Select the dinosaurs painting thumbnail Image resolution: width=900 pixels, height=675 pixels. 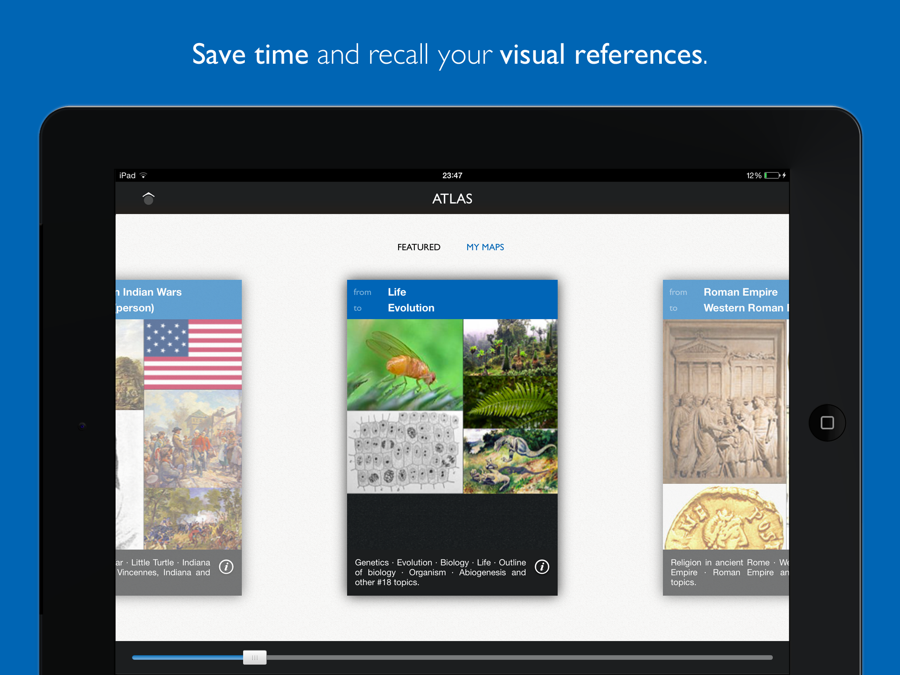click(x=510, y=461)
